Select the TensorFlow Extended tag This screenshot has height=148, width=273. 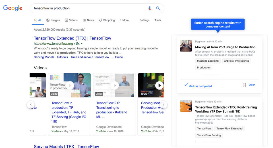229,128
